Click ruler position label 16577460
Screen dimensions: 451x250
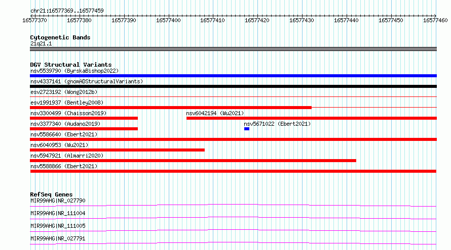tap(435, 20)
